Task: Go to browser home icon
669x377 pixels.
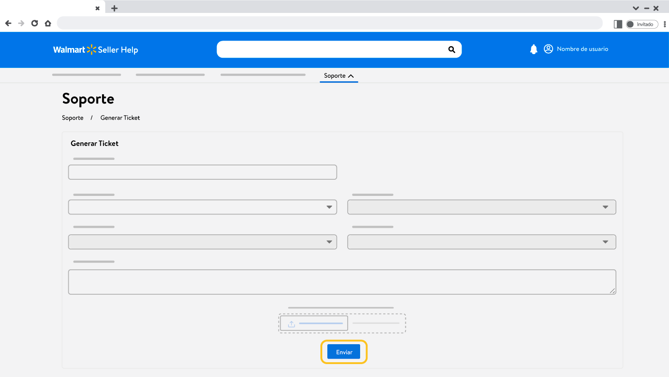Action: (x=48, y=23)
